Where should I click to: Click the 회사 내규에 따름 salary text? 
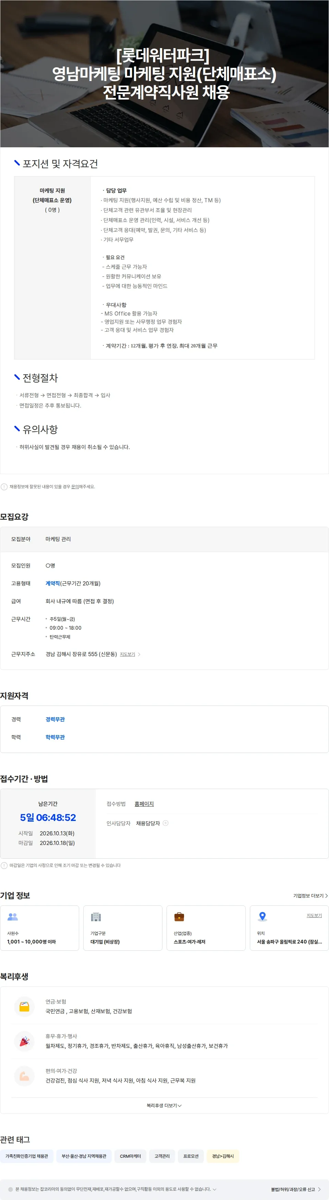pos(80,601)
